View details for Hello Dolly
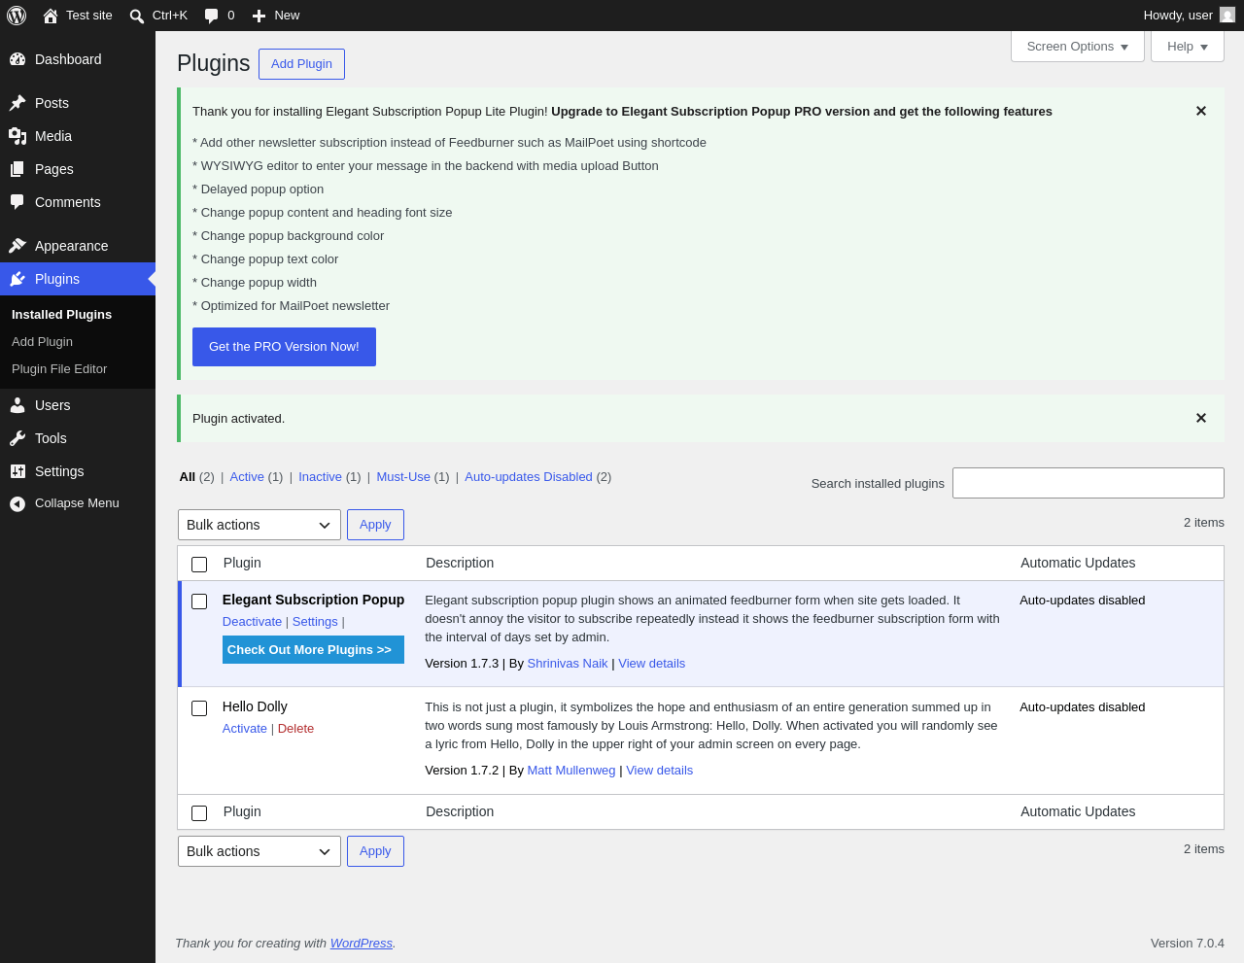This screenshot has width=1244, height=963. (x=660, y=771)
